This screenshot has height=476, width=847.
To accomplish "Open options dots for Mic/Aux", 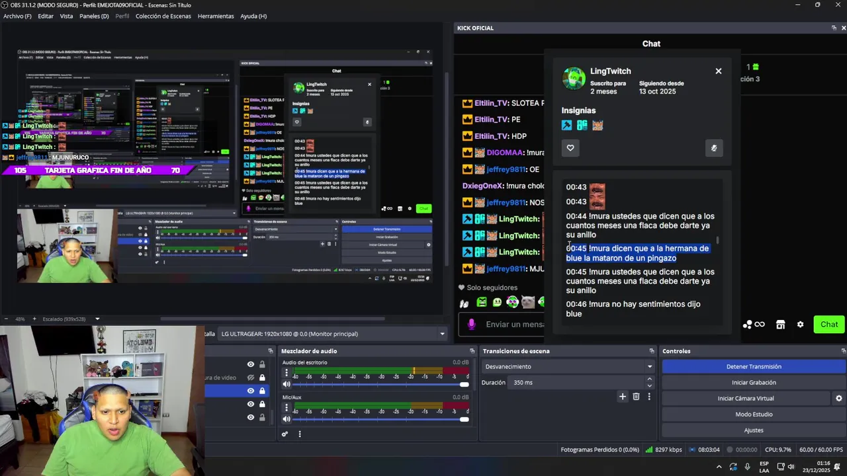I will 287,408.
